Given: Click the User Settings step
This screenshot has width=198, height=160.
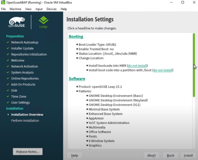Looking at the screenshot, I should click(x=20, y=103).
